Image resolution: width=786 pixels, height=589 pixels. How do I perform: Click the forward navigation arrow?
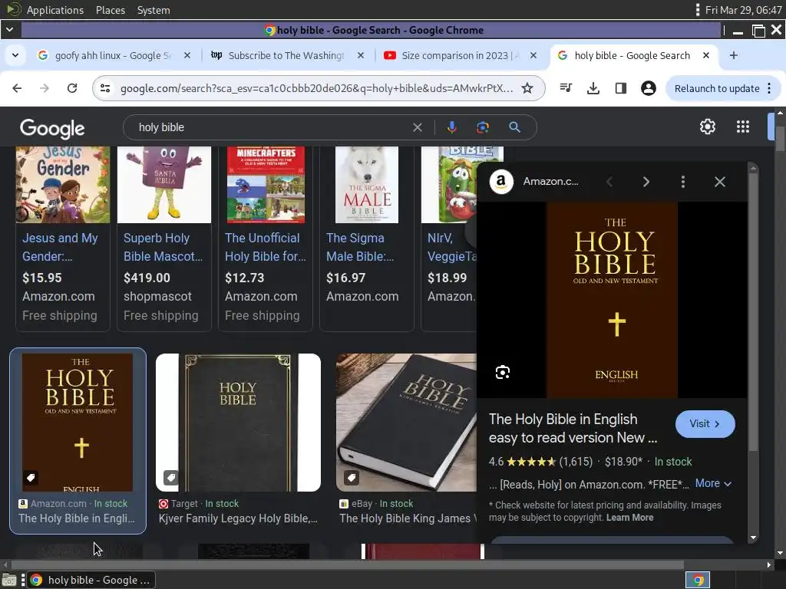point(44,88)
